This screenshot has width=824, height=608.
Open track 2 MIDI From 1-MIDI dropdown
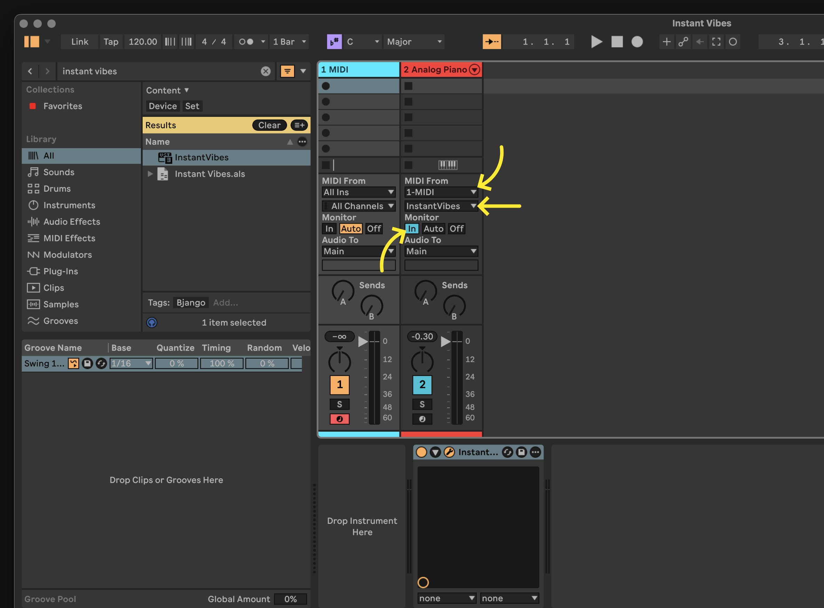pos(441,192)
